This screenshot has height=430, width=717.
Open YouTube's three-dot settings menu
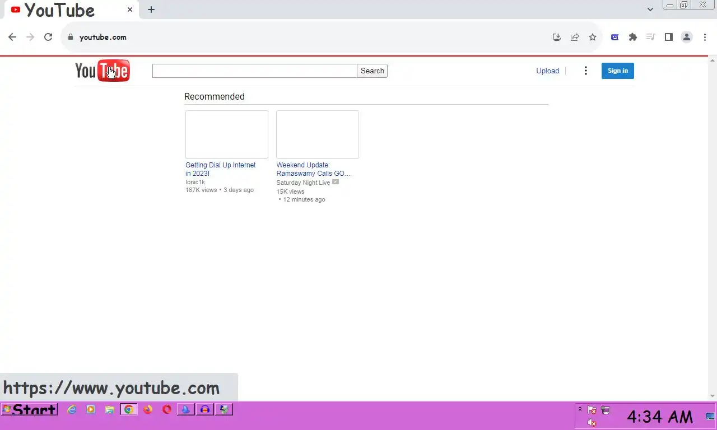(586, 71)
